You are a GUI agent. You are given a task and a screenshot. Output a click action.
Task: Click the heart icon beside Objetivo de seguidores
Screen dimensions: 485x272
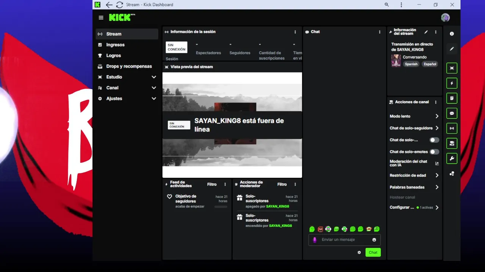(169, 196)
